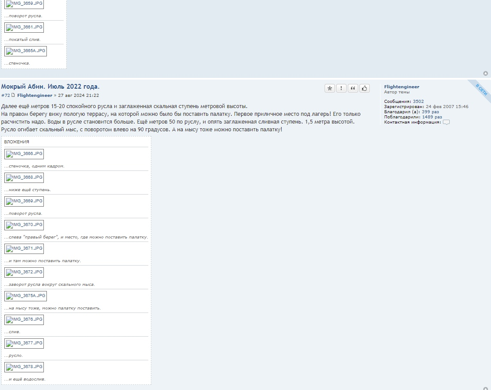View the 3502 messages count link
This screenshot has height=390, width=491.
click(x=418, y=102)
